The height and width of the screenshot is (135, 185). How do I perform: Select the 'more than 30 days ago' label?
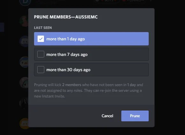click(x=68, y=70)
